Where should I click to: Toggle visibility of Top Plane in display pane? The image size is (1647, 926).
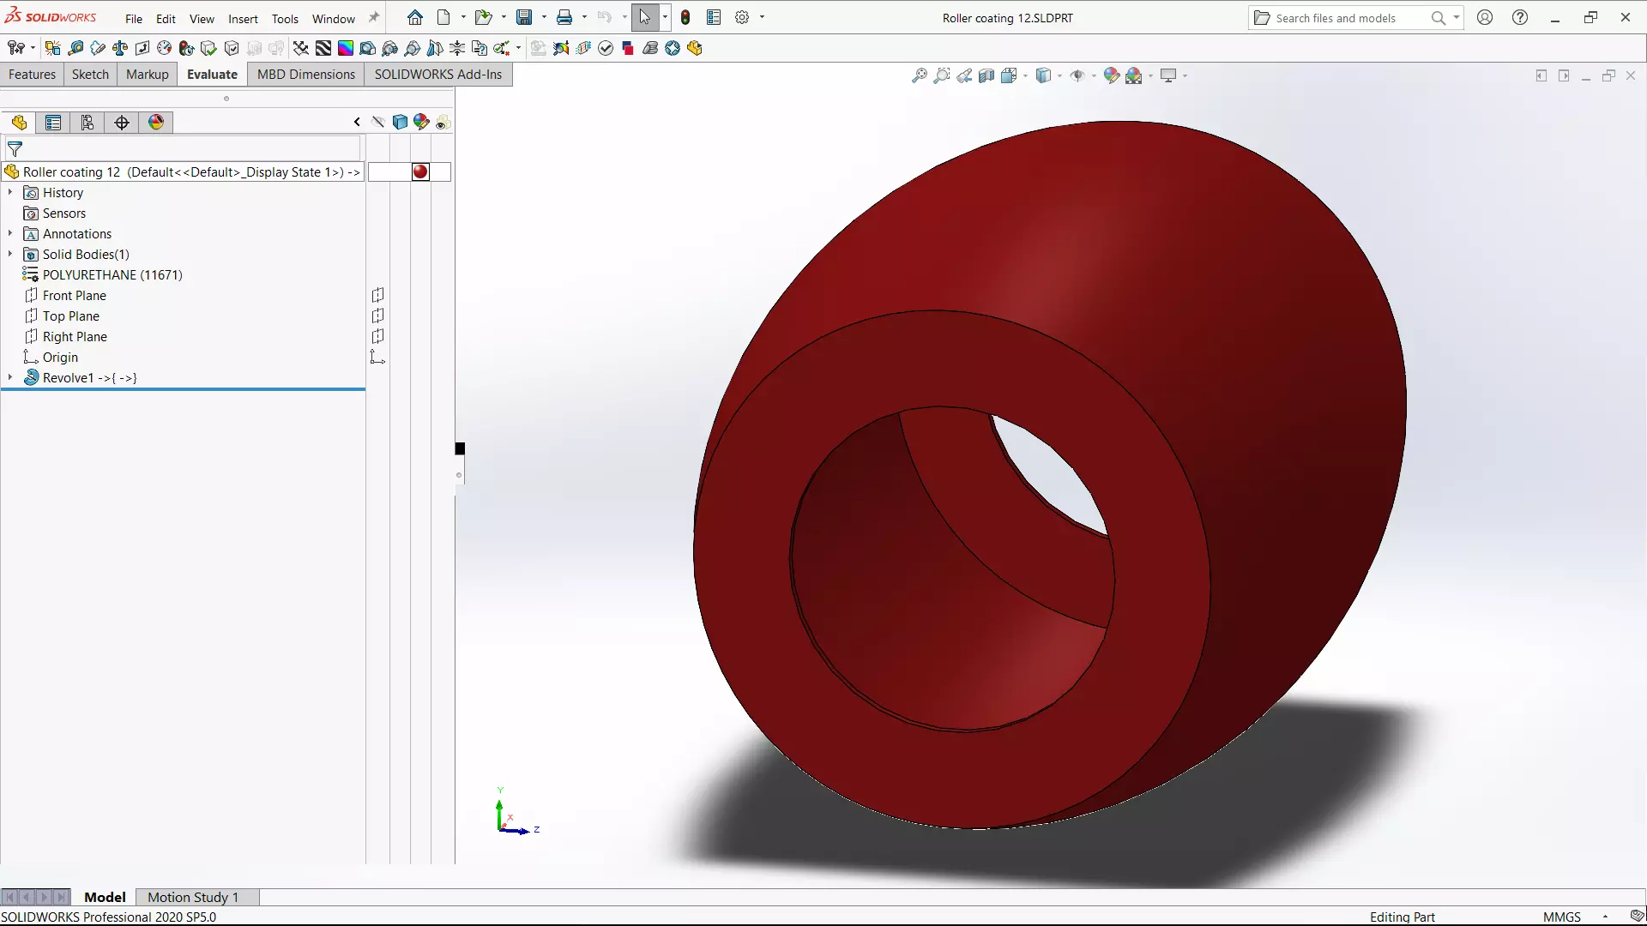coord(377,316)
